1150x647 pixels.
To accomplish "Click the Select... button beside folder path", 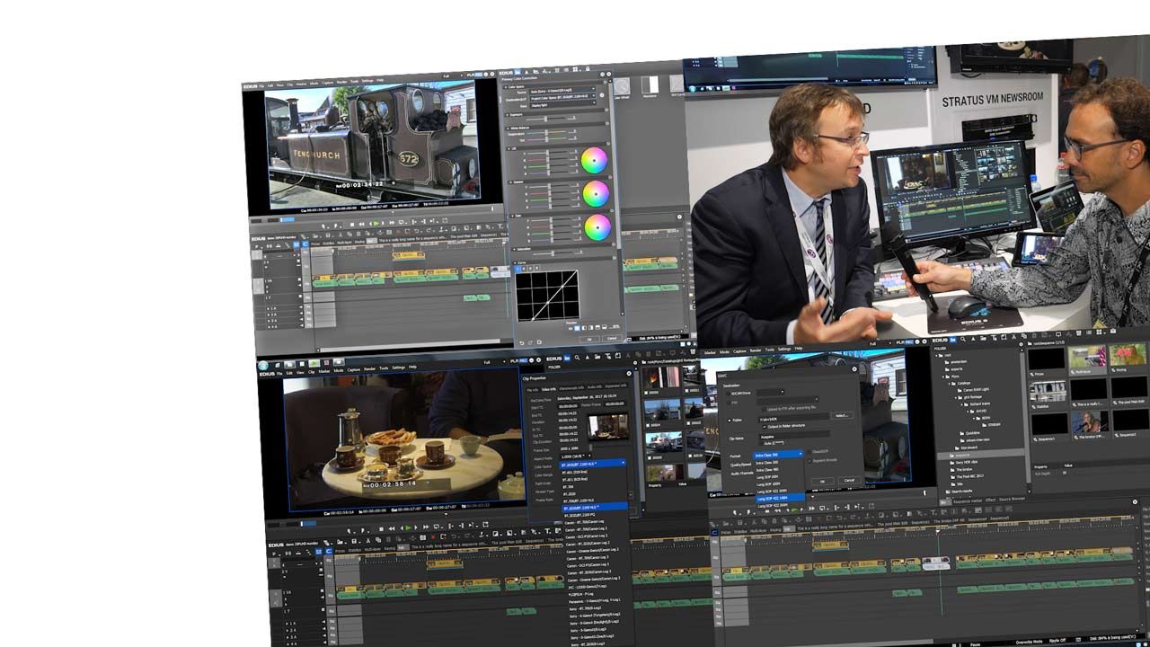I will point(841,415).
